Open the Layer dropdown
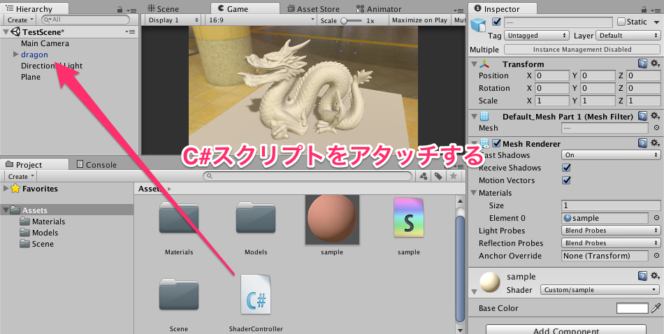This screenshot has width=664, height=334. (628, 36)
